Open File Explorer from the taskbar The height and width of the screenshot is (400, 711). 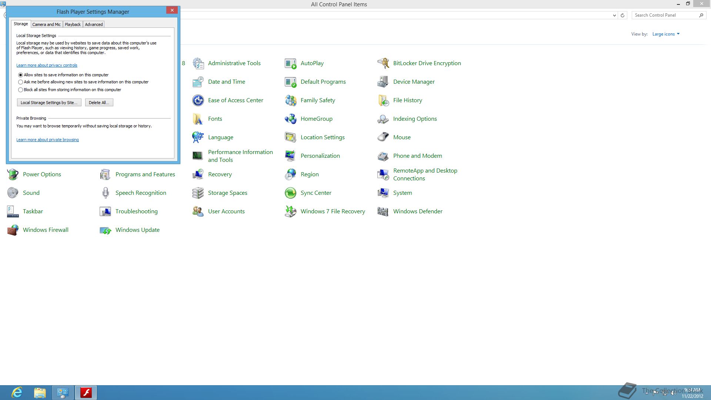[x=40, y=392]
